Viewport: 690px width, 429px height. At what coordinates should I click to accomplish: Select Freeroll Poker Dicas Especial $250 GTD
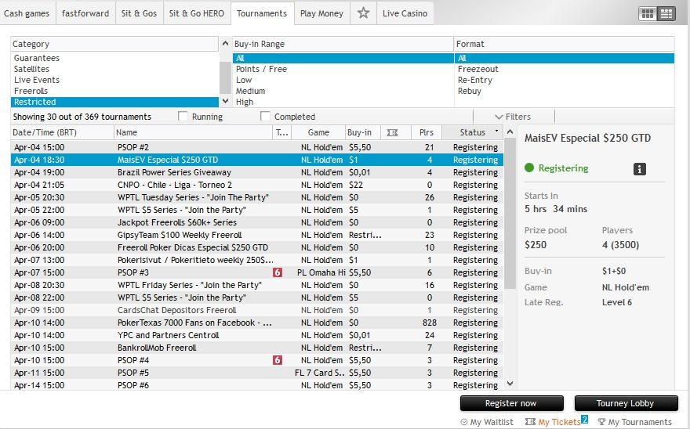(257, 247)
